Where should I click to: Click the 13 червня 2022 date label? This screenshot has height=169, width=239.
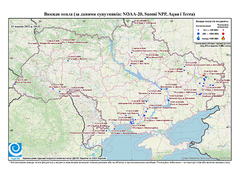(26, 26)
